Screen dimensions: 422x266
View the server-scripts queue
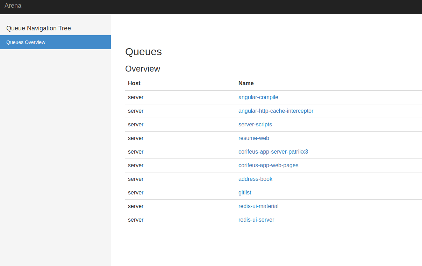pos(255,124)
